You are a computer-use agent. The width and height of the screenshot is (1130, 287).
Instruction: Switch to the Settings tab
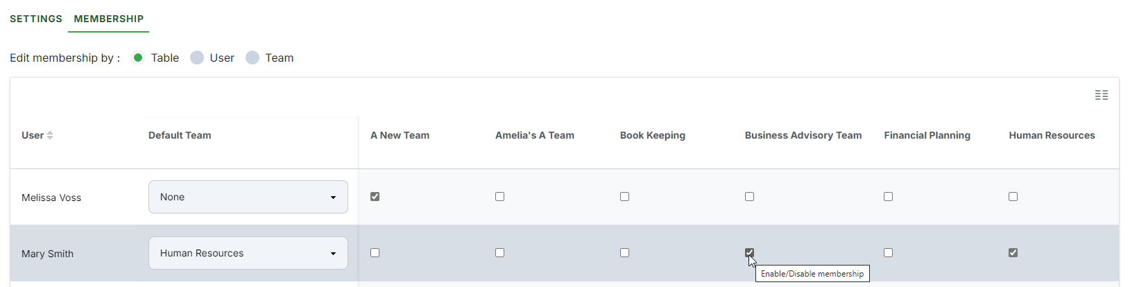pos(36,19)
